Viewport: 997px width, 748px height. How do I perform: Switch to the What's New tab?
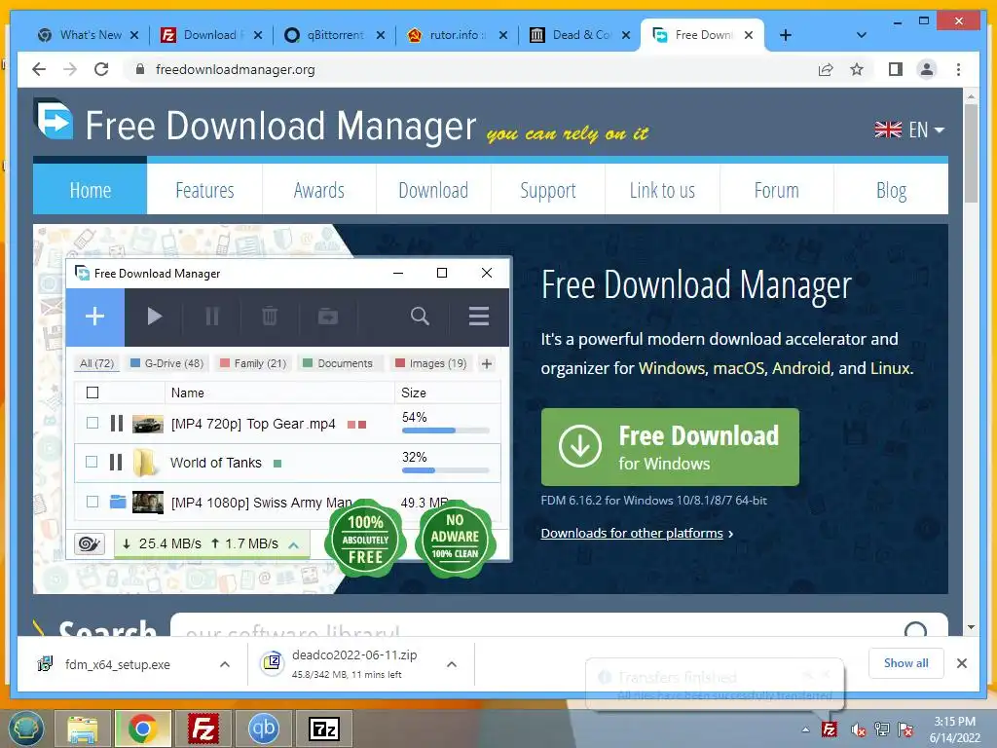(x=89, y=35)
